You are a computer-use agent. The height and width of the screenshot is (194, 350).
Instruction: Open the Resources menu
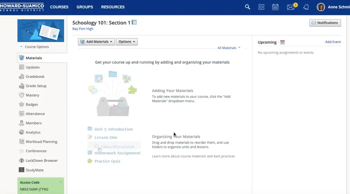[113, 7]
